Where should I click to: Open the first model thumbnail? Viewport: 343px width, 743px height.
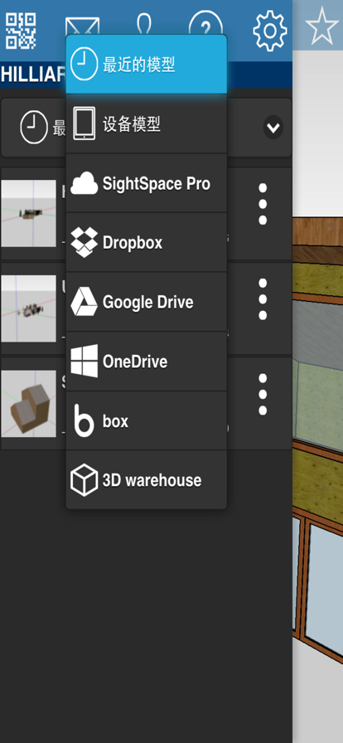pyautogui.click(x=28, y=213)
